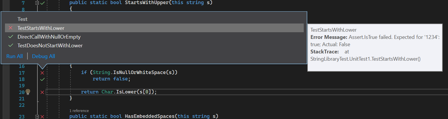The height and width of the screenshot is (119, 448).
Task: Click the passed-test checkmark on line 7
Action: tap(43, 3)
